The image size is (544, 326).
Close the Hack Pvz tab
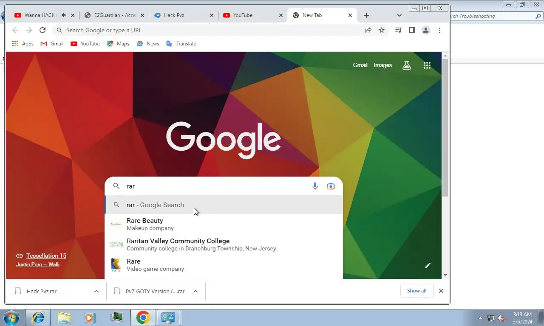coord(212,15)
